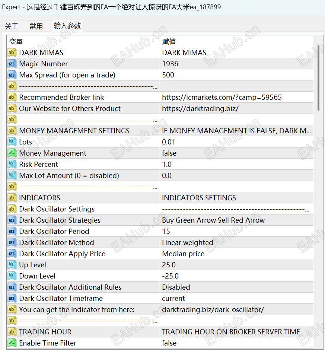Select the Down Level value -25.0
This screenshot has width=325, height=350.
click(x=170, y=276)
